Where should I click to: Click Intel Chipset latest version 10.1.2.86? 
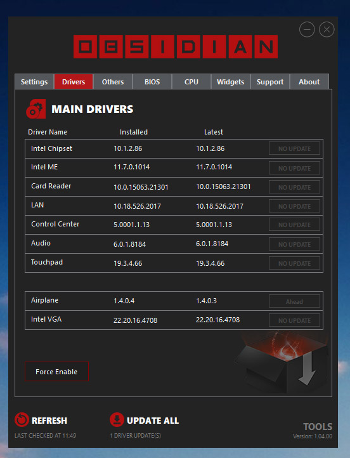coord(210,148)
